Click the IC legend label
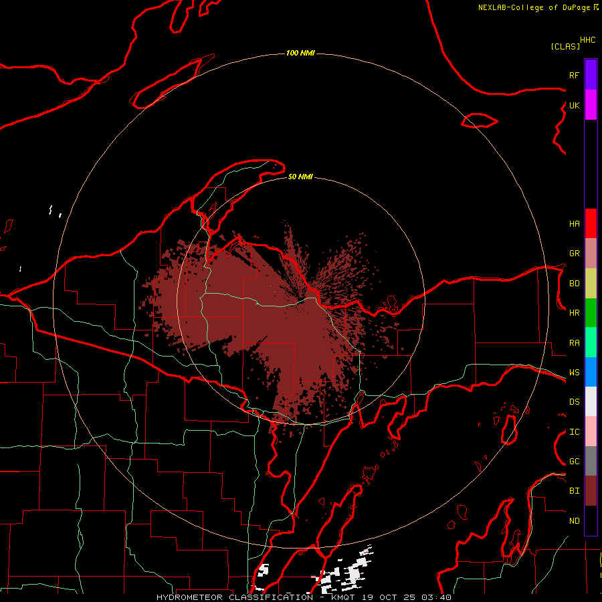 point(574,432)
